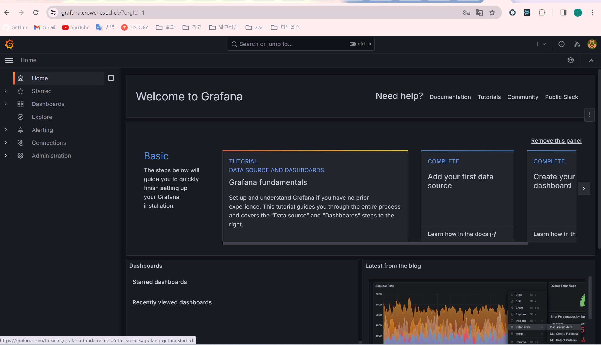Open the Documentation help link
601x345 pixels.
pyautogui.click(x=450, y=97)
